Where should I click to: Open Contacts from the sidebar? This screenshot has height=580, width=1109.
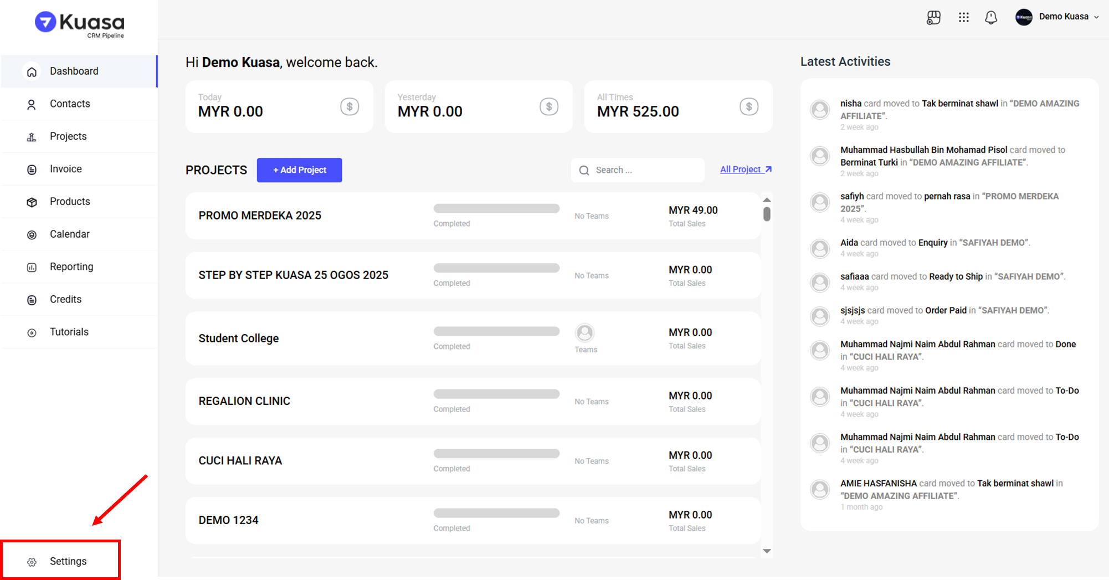point(70,104)
